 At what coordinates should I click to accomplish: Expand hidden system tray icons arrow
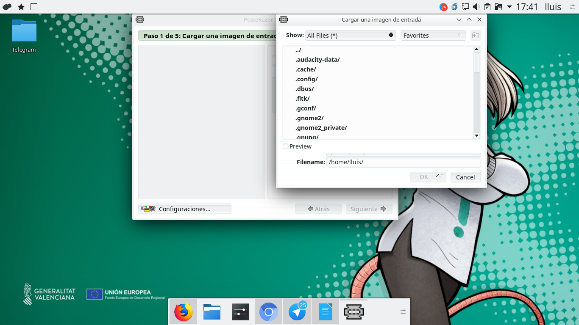509,7
